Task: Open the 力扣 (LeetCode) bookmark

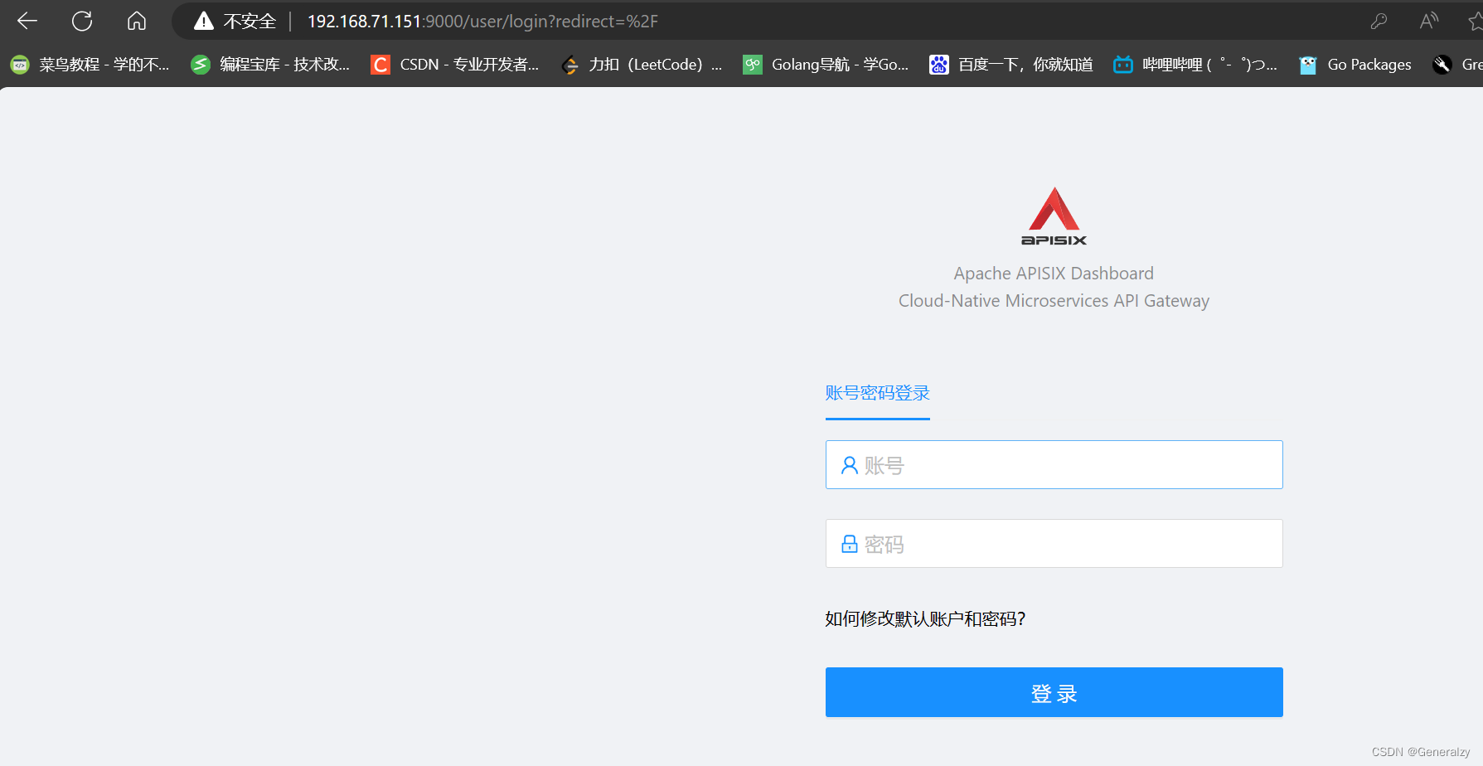Action: [x=642, y=65]
